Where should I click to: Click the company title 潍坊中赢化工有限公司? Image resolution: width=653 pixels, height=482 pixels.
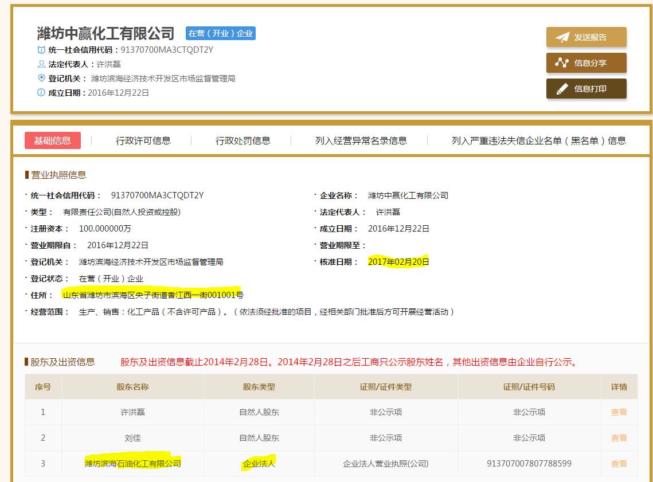tap(106, 33)
